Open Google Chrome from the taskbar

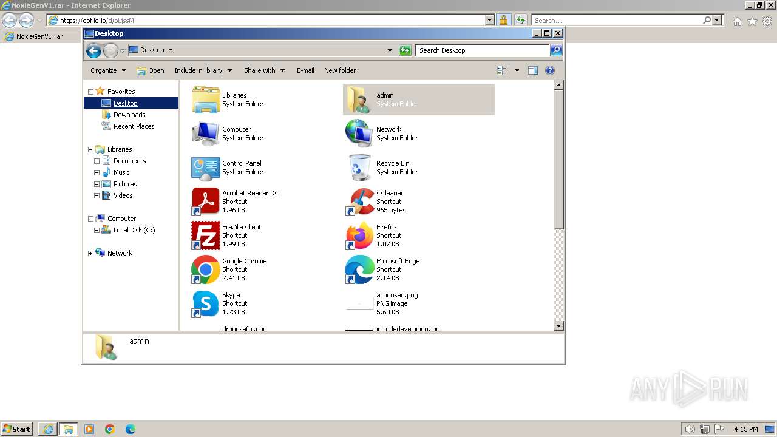[110, 429]
